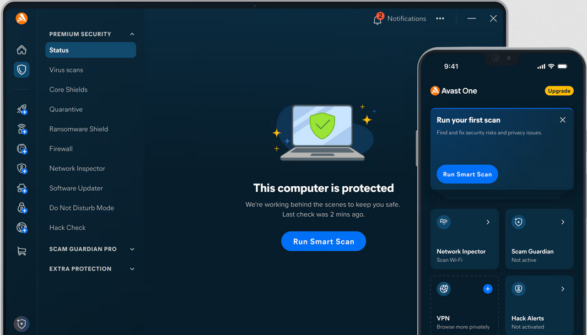Open Hack Check in the sidebar menu
The height and width of the screenshot is (335, 587).
coord(67,228)
